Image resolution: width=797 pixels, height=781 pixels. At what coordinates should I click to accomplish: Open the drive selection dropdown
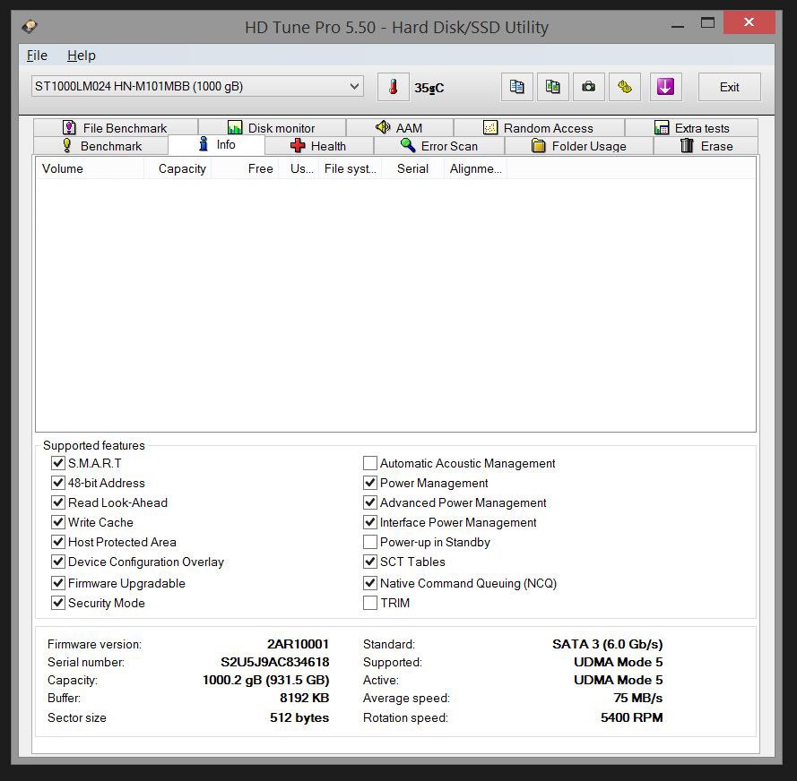point(197,86)
